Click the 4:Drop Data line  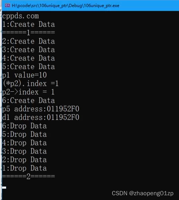point(24,143)
